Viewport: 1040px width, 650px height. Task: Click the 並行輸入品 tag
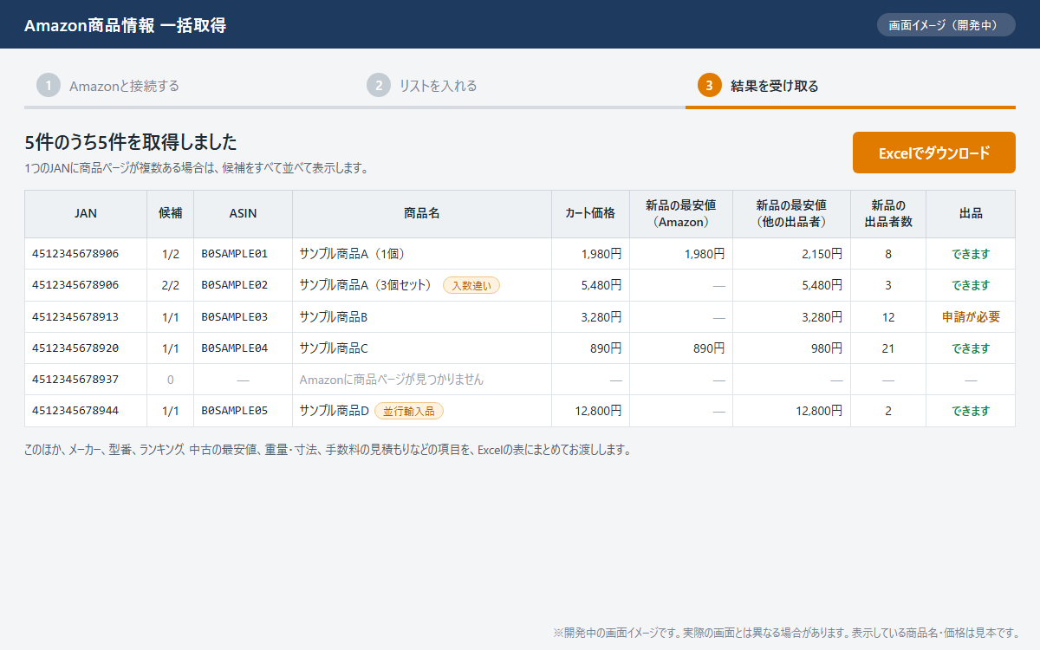pyautogui.click(x=409, y=411)
